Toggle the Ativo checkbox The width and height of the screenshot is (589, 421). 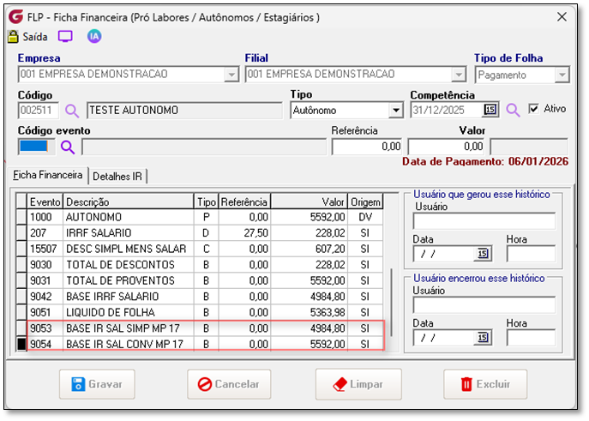533,109
